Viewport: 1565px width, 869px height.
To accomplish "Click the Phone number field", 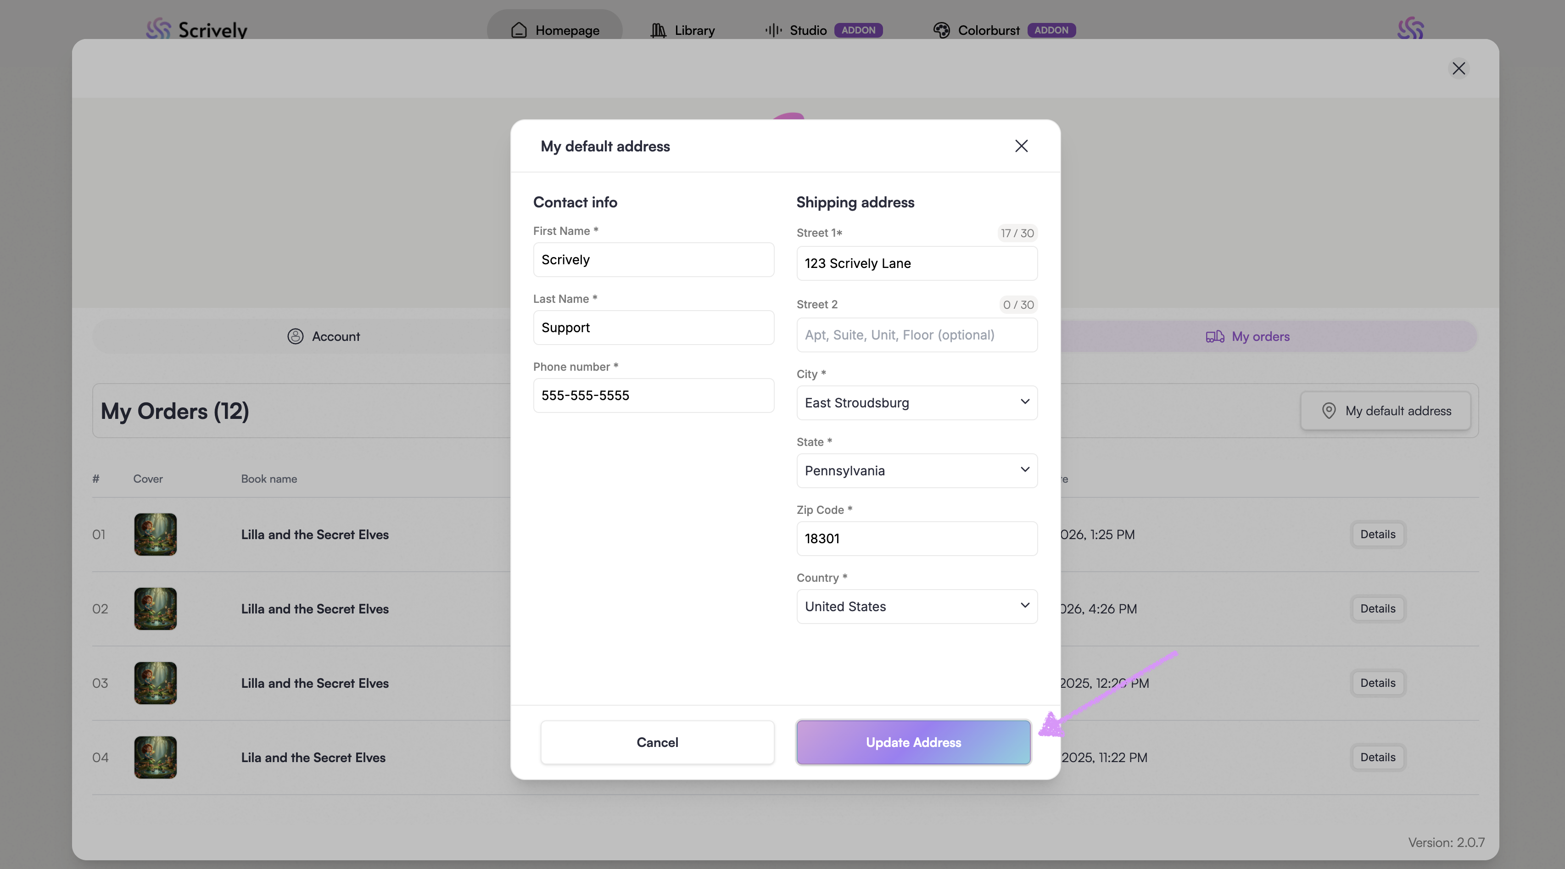I will pyautogui.click(x=653, y=396).
